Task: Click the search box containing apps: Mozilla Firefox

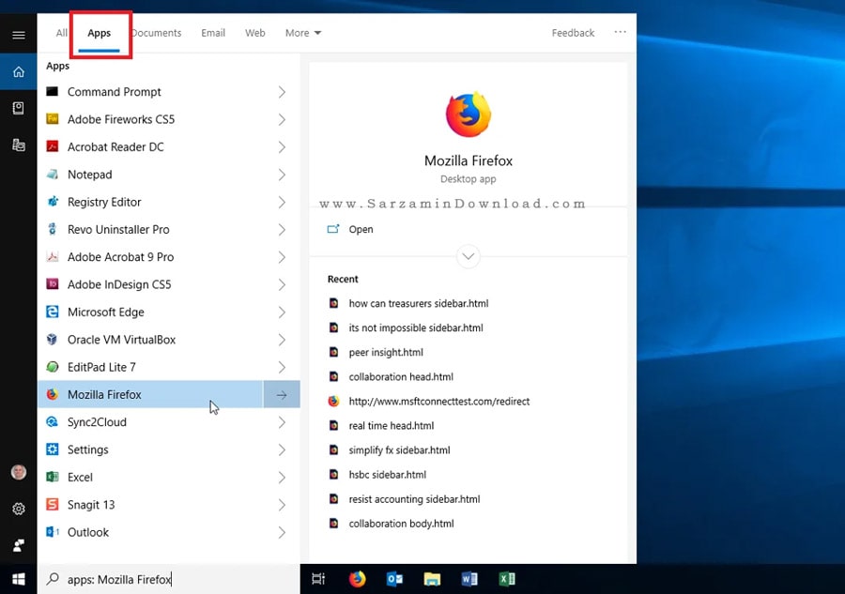Action: [x=169, y=579]
